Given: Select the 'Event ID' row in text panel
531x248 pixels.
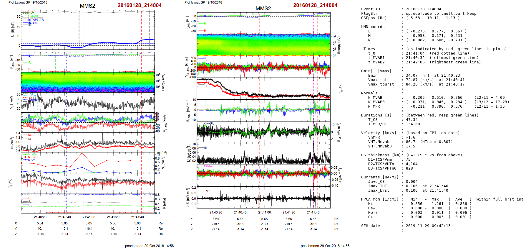Looking at the screenshot, I should pos(370,9).
